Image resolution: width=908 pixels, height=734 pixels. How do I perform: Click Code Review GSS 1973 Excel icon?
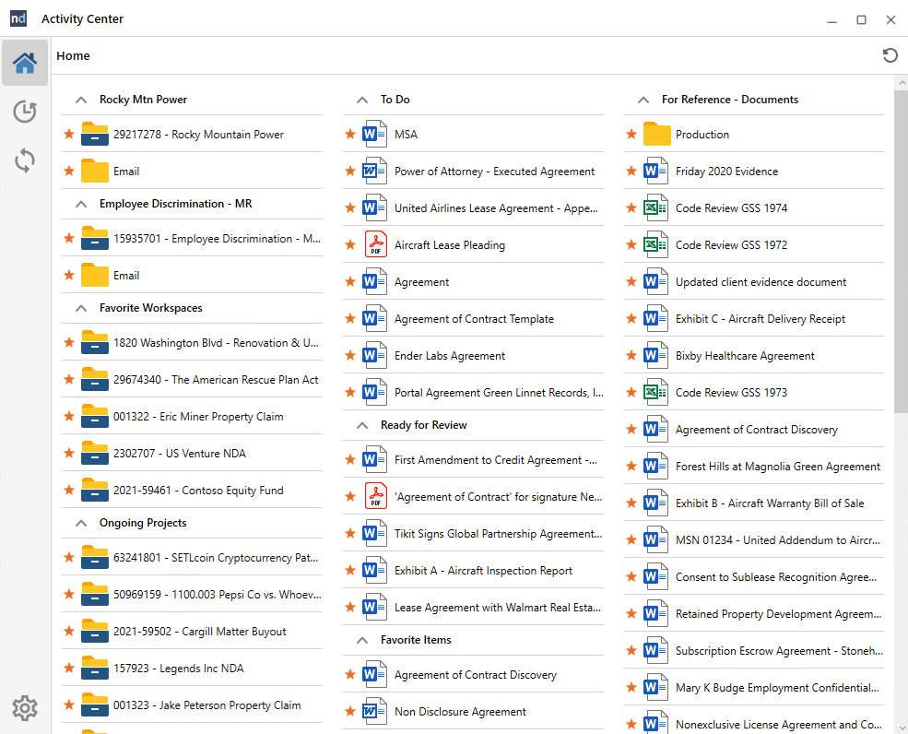click(655, 392)
